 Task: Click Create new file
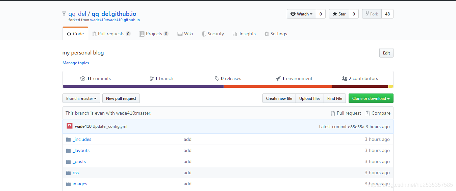[x=279, y=99]
